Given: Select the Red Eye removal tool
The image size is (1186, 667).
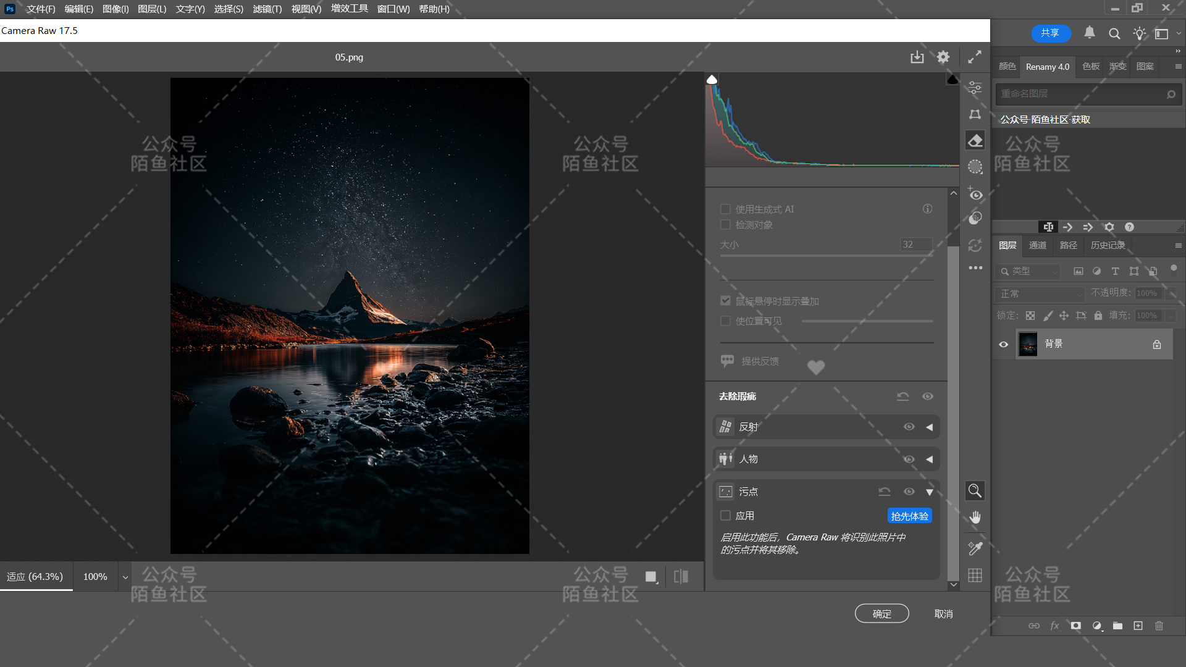Looking at the screenshot, I should pos(975,195).
